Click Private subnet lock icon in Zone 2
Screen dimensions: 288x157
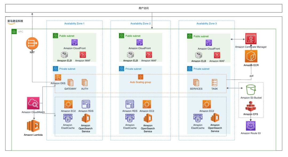coord(122,69)
